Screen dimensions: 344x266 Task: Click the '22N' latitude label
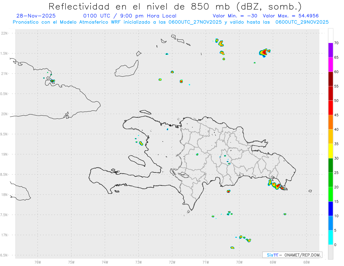(x=5, y=33)
